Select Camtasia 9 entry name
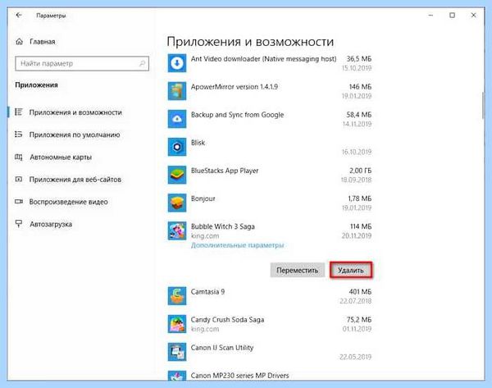 tap(207, 292)
